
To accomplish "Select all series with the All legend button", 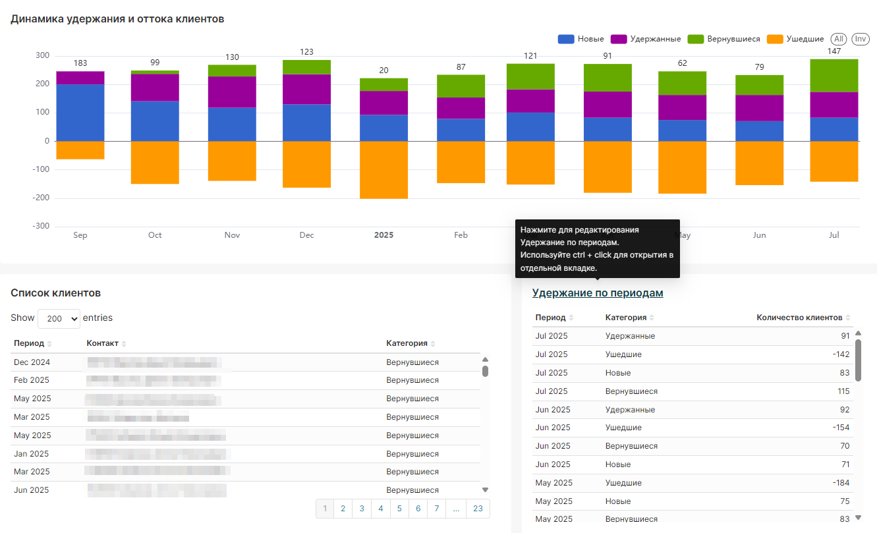I will (839, 39).
